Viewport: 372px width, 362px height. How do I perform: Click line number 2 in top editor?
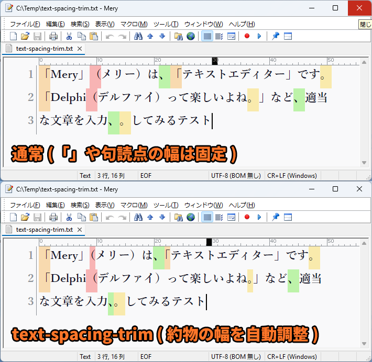coord(30,97)
